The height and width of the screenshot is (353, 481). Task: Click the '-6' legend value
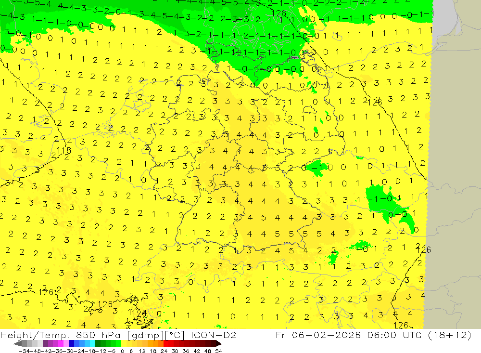point(112,351)
